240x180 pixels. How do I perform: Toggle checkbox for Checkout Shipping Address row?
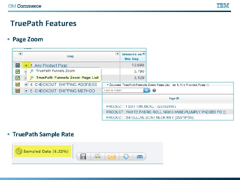18,84
